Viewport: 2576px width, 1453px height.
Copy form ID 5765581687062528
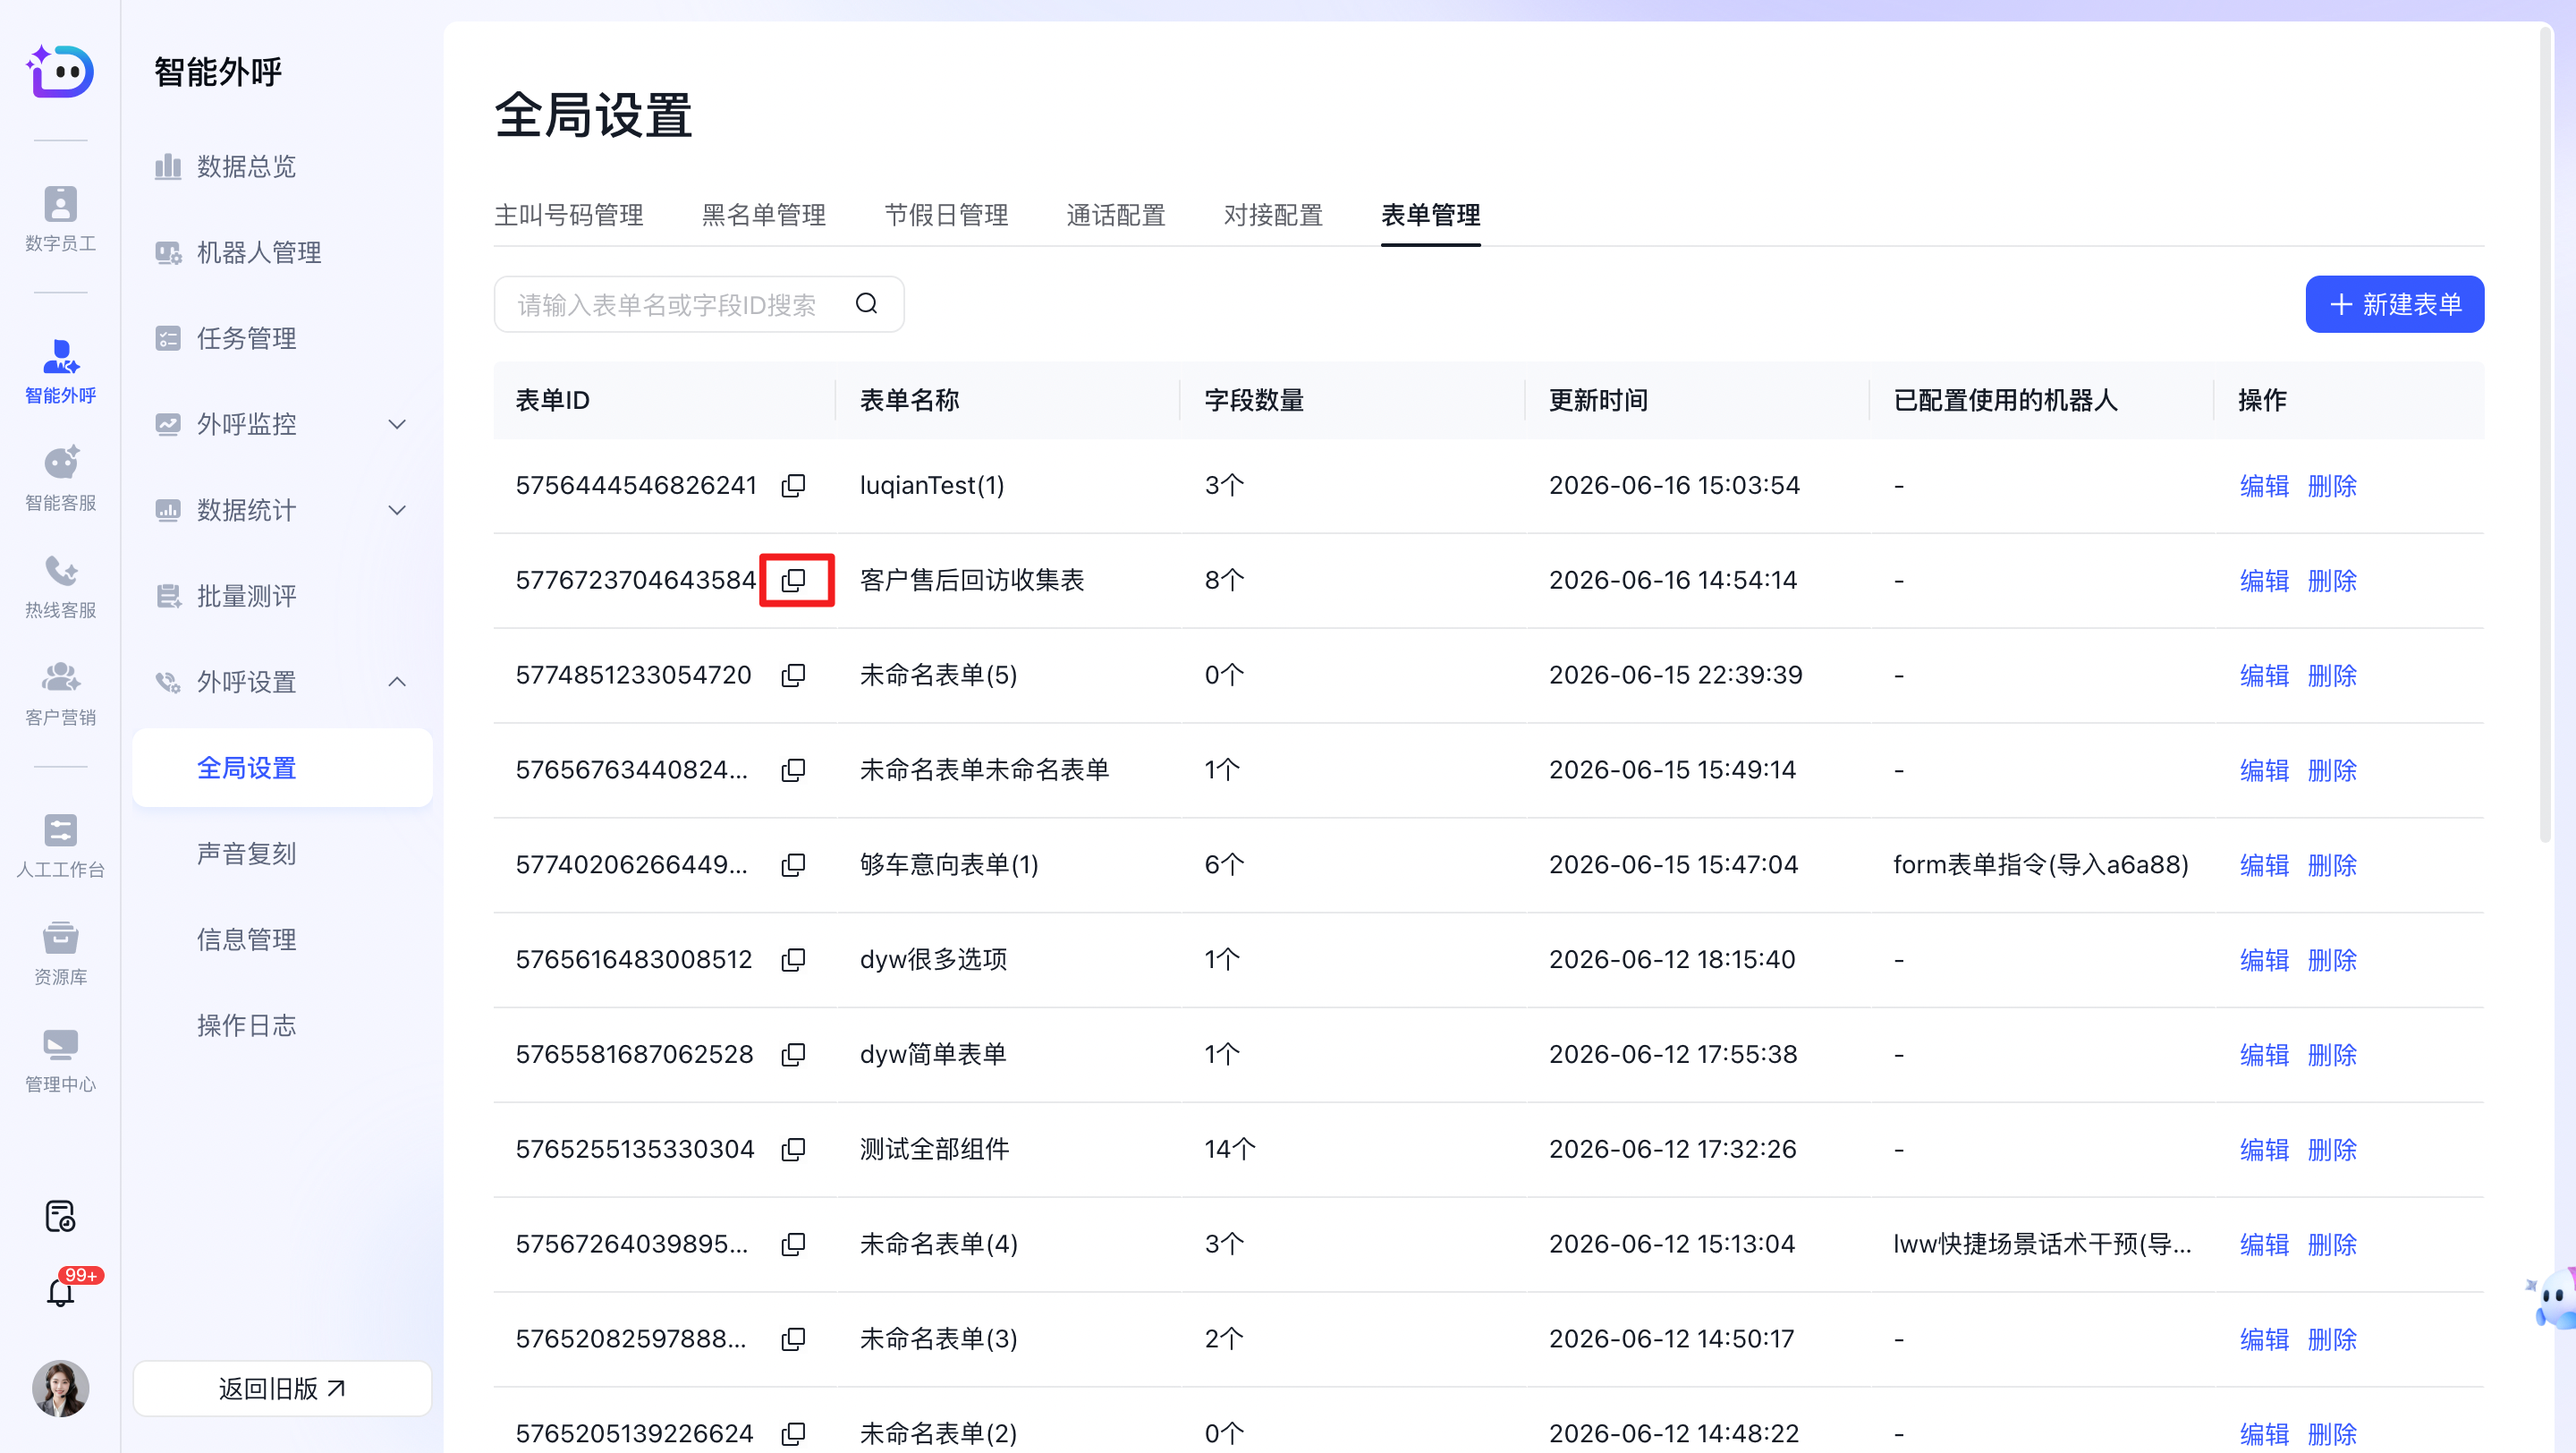[793, 1054]
